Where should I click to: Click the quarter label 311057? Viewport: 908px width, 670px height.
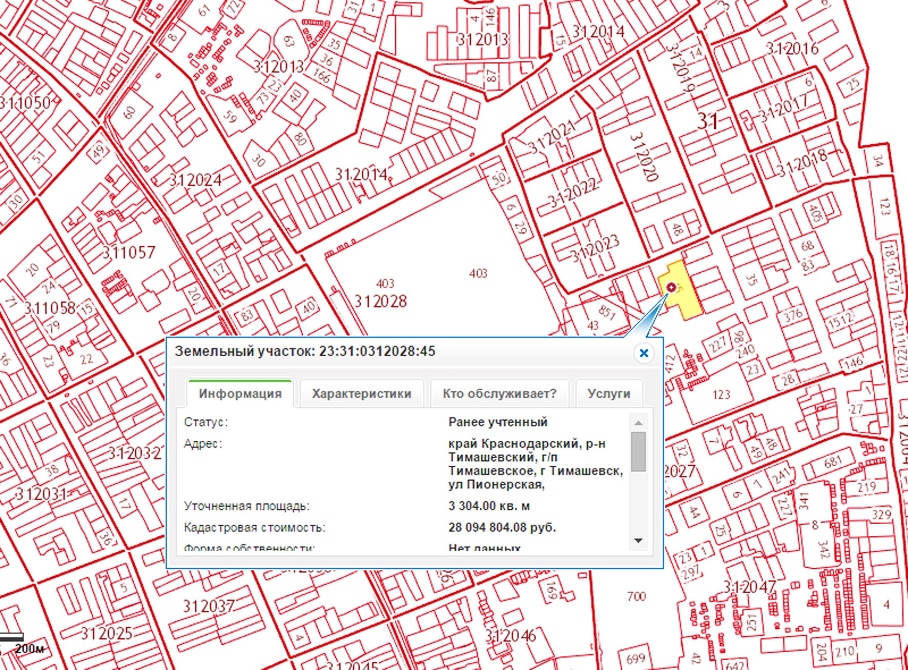click(x=129, y=253)
